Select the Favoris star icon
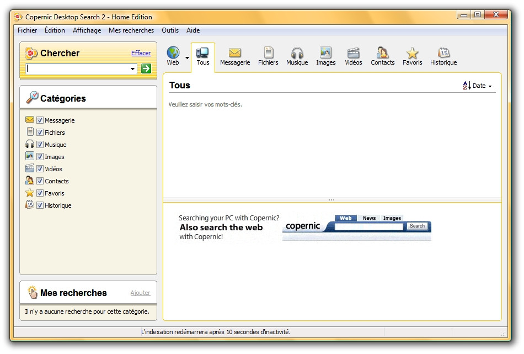The width and height of the screenshot is (524, 354). click(412, 54)
